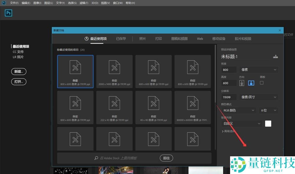This screenshot has height=174, width=295.
Task: Click the white background color swatch
Action: (268, 123)
